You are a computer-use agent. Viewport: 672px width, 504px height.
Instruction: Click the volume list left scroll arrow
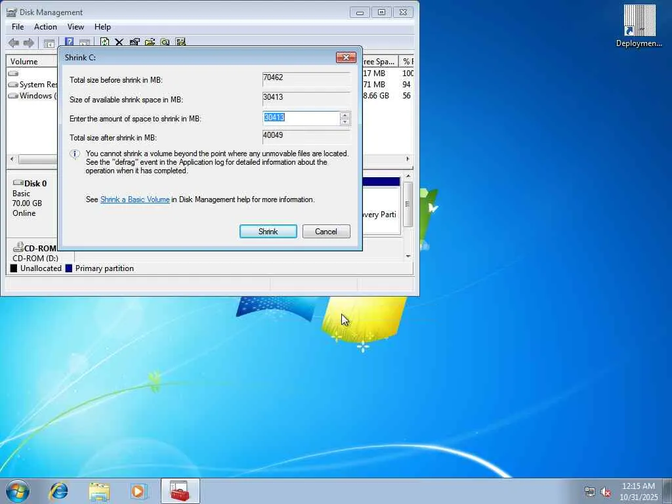12,159
